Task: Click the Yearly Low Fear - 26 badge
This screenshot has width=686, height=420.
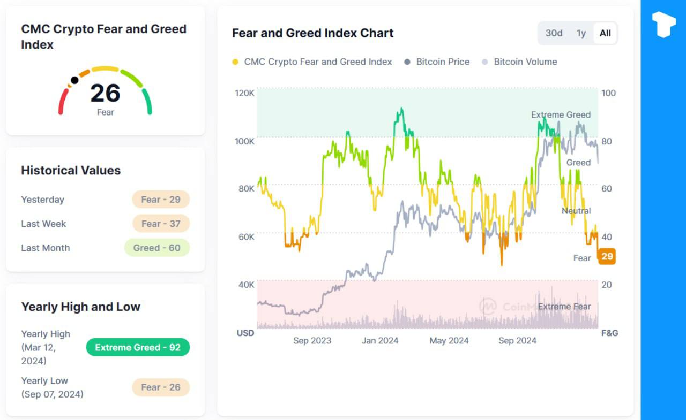Action: coord(161,387)
